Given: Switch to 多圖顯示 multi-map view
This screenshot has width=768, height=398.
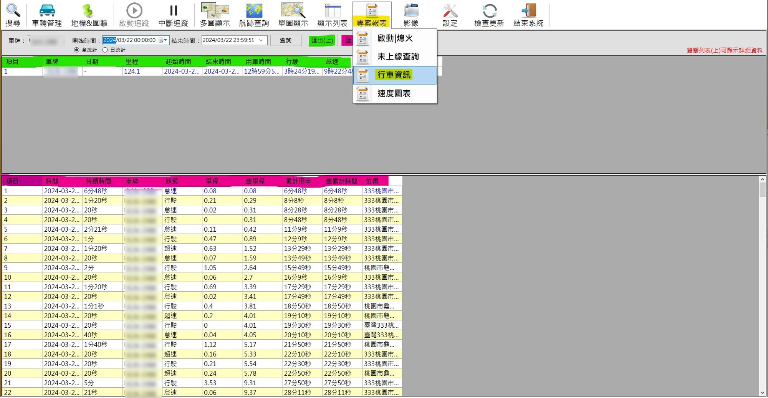Looking at the screenshot, I should point(215,15).
